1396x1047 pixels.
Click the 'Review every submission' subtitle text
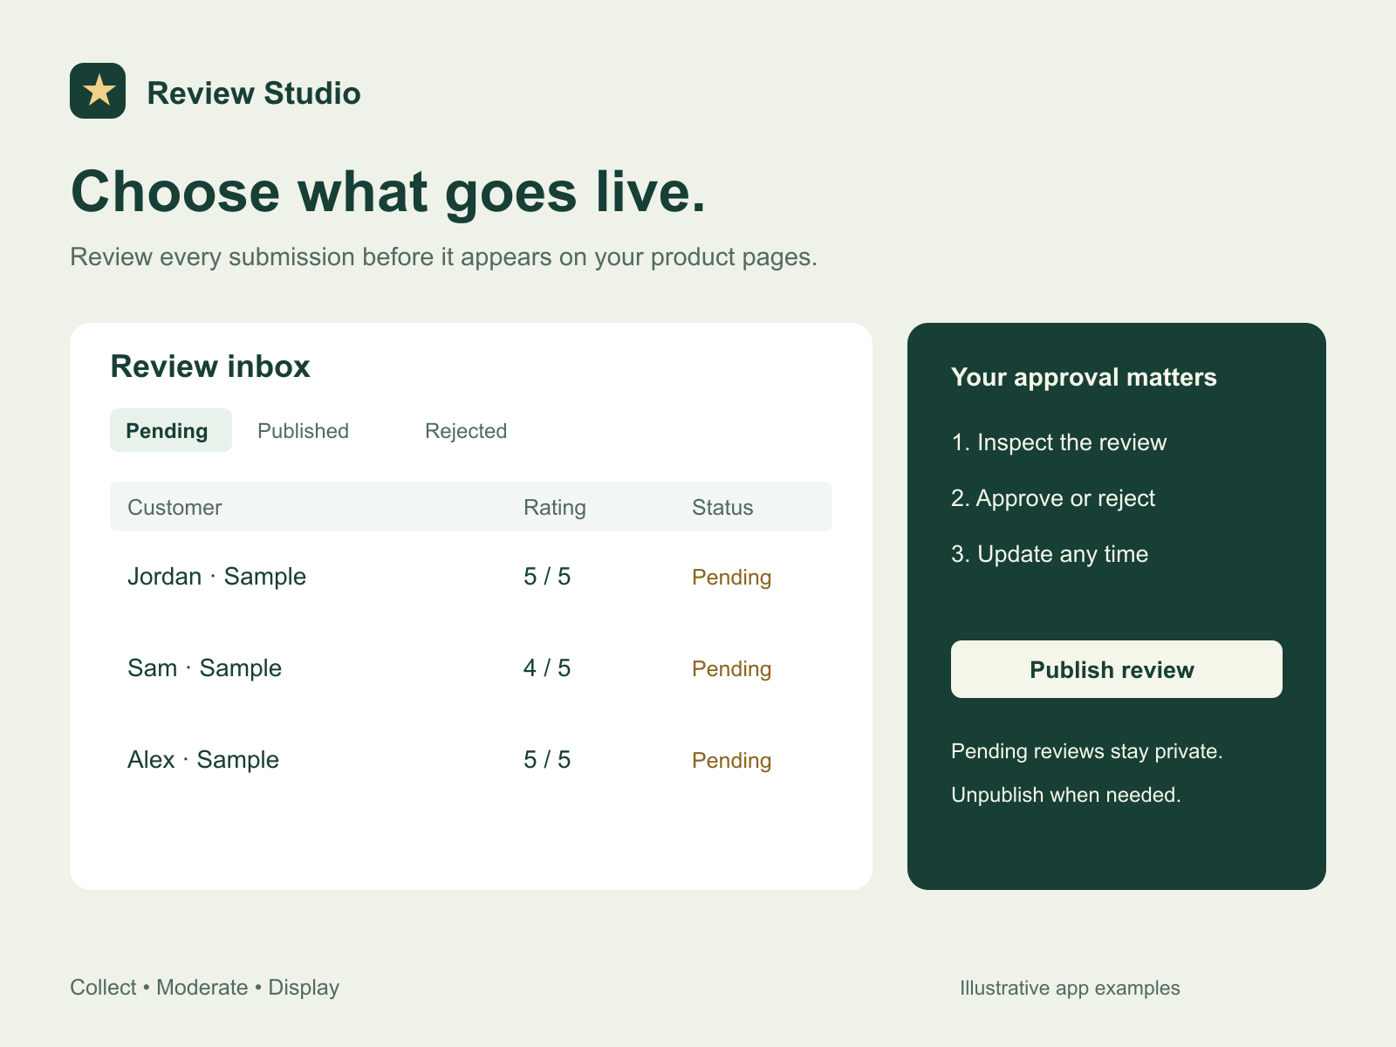click(443, 257)
